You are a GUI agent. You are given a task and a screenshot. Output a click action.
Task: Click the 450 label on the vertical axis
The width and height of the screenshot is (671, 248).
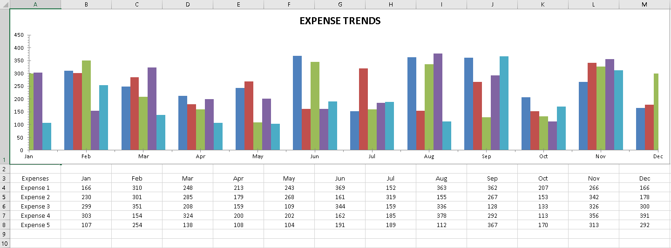(x=19, y=35)
